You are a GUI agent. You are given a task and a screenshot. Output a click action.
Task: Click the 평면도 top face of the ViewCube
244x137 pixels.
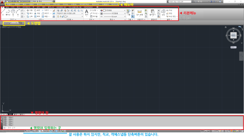(x=233, y=35)
